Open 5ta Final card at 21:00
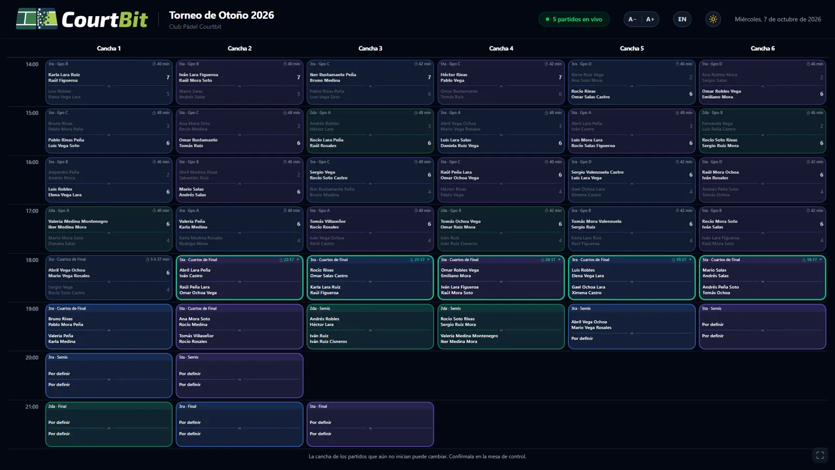Viewport: 835px width, 470px height. coord(370,424)
